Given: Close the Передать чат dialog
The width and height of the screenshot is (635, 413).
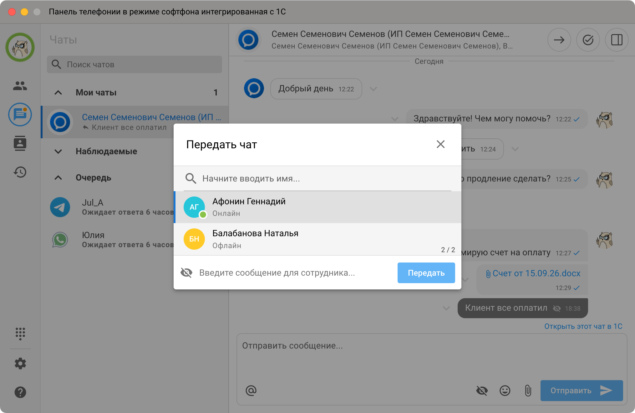Looking at the screenshot, I should point(440,144).
